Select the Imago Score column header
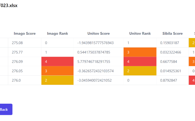This screenshot has height=121, width=195. pyautogui.click(x=25, y=34)
